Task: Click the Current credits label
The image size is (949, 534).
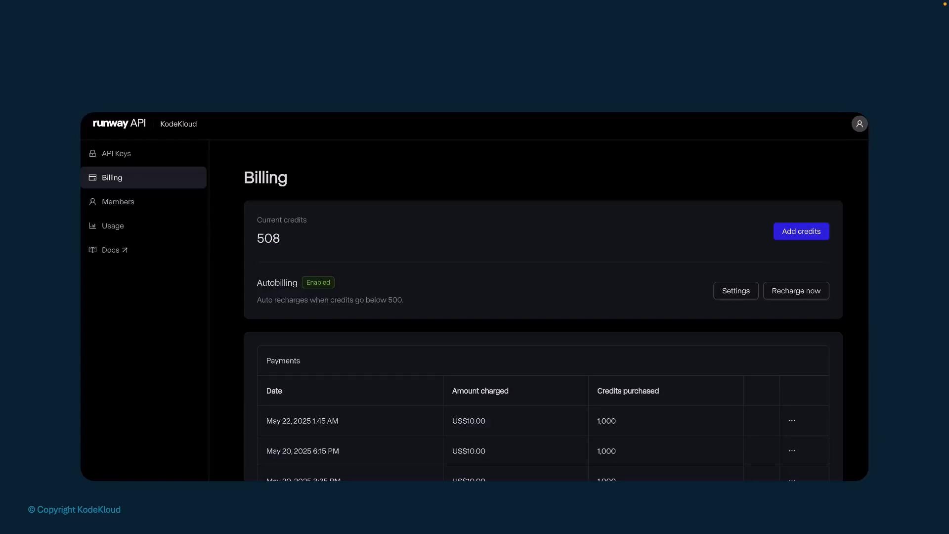Action: point(282,220)
